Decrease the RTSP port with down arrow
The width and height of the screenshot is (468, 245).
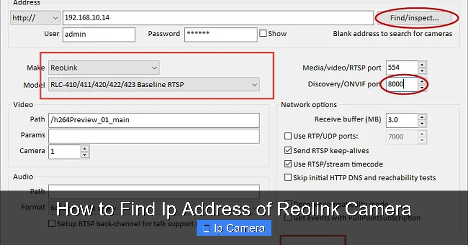click(x=422, y=71)
